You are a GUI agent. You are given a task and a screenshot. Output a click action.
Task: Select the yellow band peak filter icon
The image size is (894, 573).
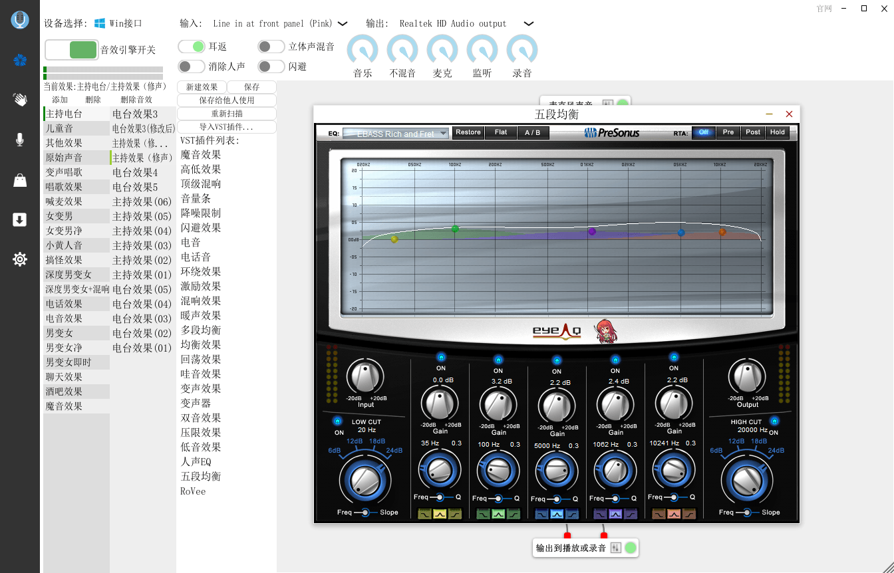pyautogui.click(x=440, y=514)
